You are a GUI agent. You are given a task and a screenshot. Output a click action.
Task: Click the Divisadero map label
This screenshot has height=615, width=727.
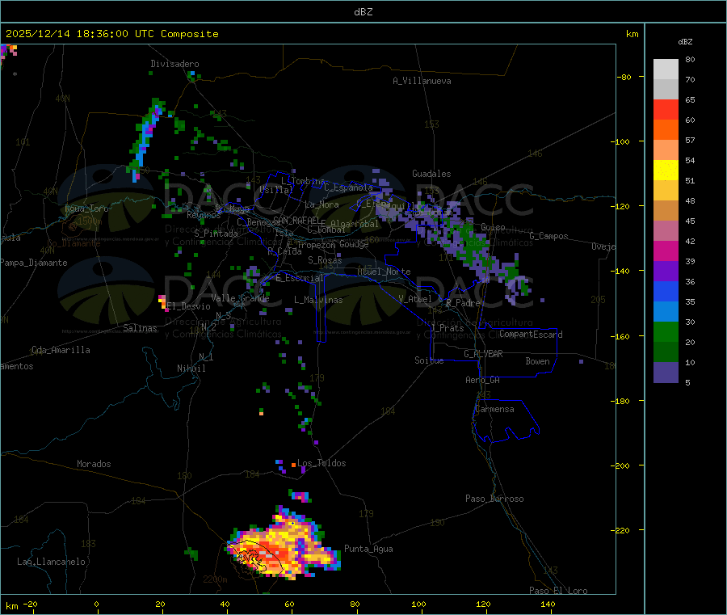(x=174, y=64)
